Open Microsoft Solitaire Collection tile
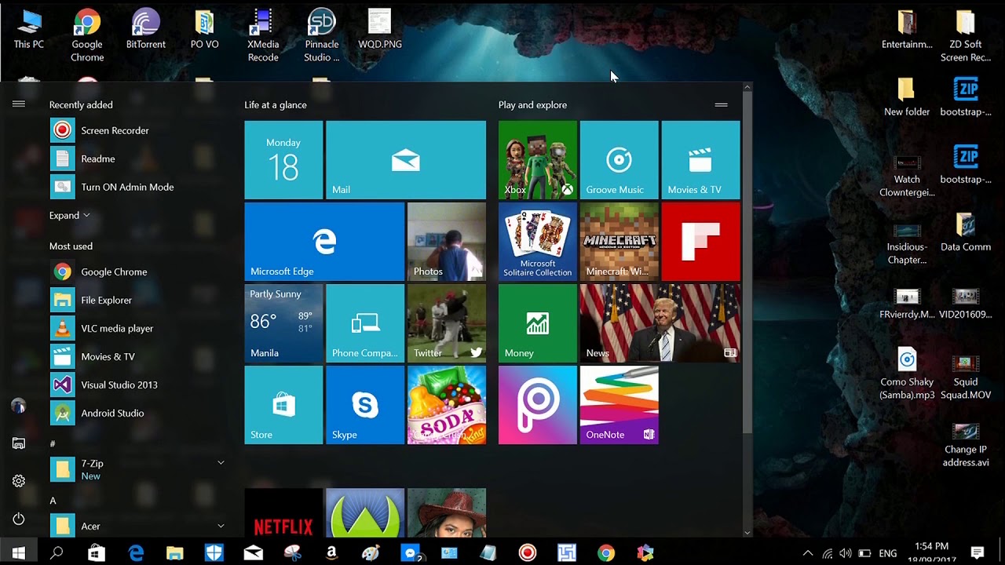The width and height of the screenshot is (1005, 565). [538, 242]
